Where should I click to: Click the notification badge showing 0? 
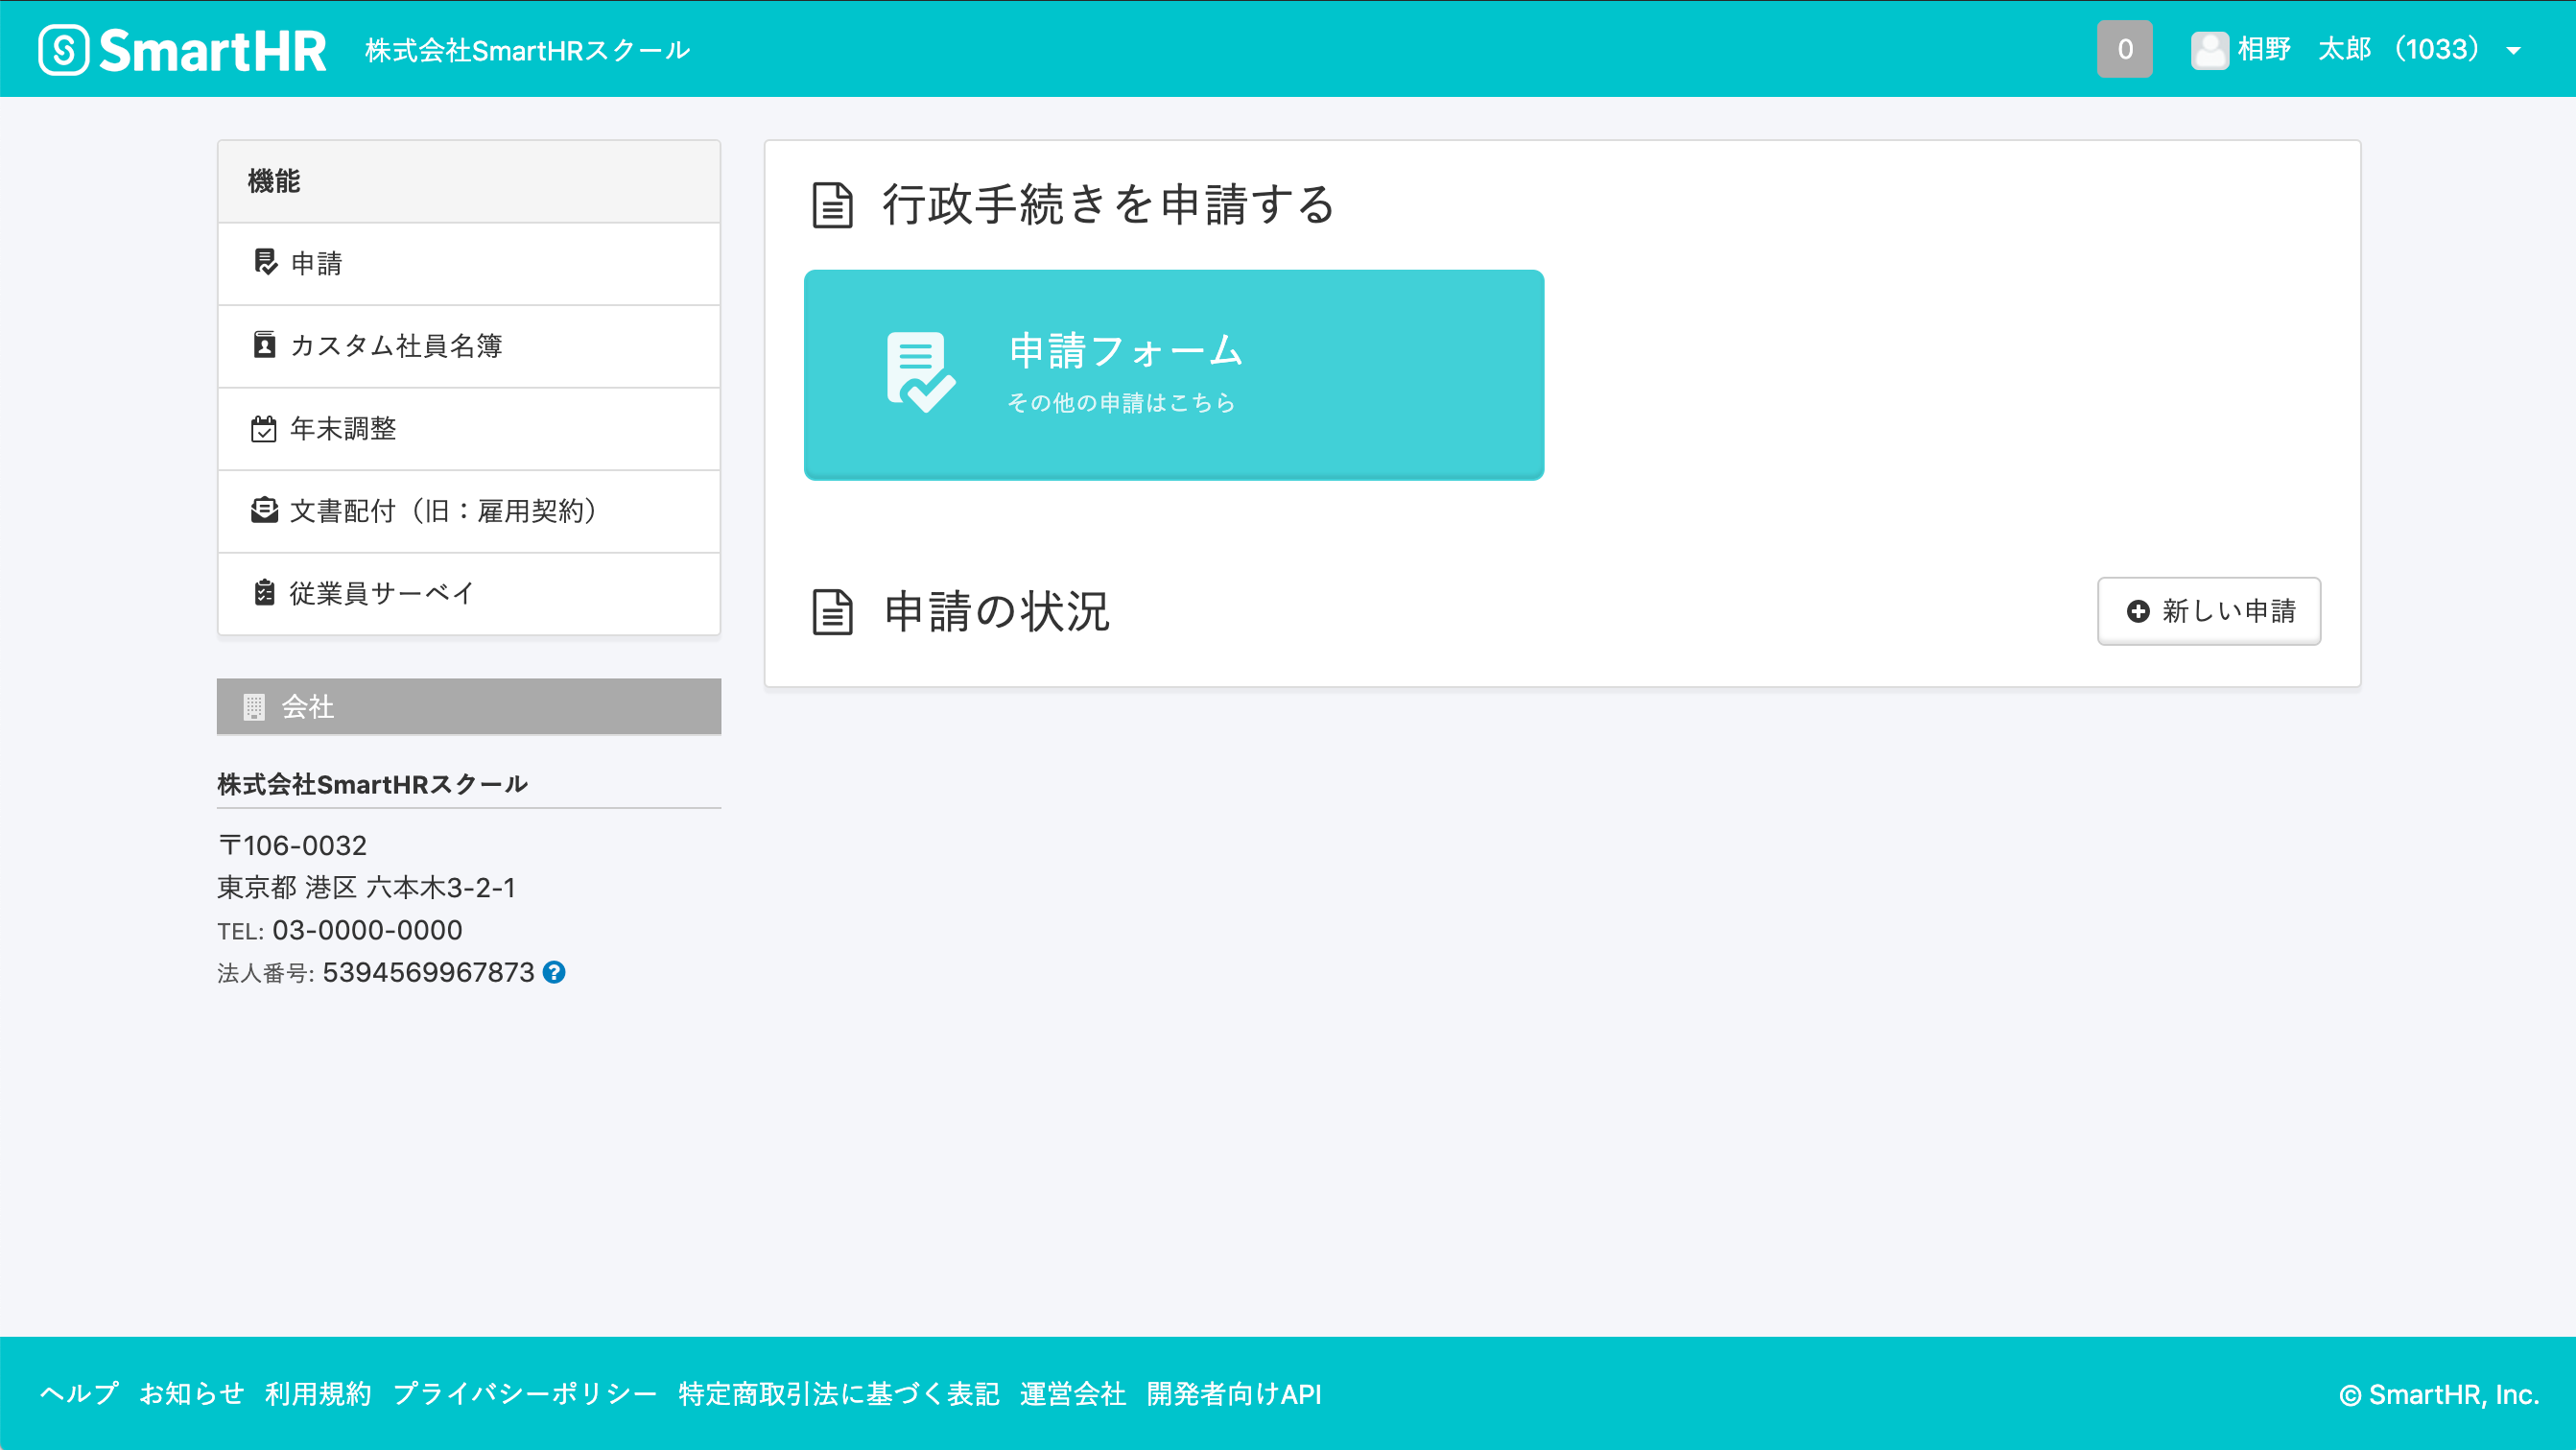coord(2124,48)
